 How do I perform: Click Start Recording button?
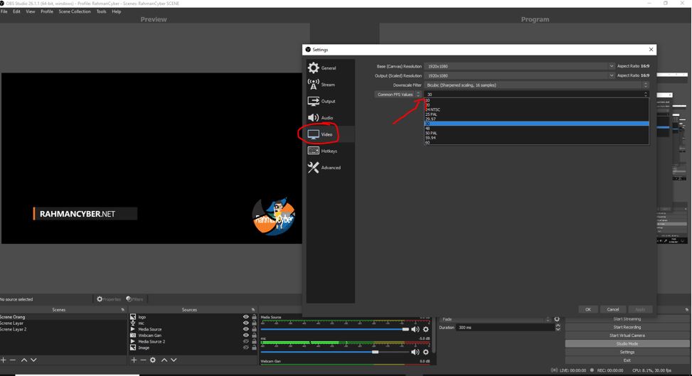pos(627,327)
